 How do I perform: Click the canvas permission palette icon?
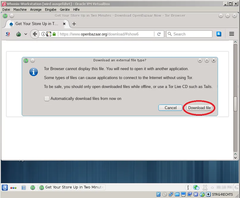[x=49, y=34]
